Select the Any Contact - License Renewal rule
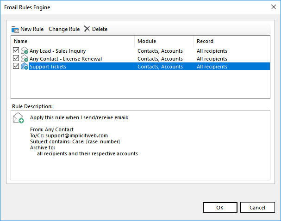281x221 pixels. pos(65,59)
